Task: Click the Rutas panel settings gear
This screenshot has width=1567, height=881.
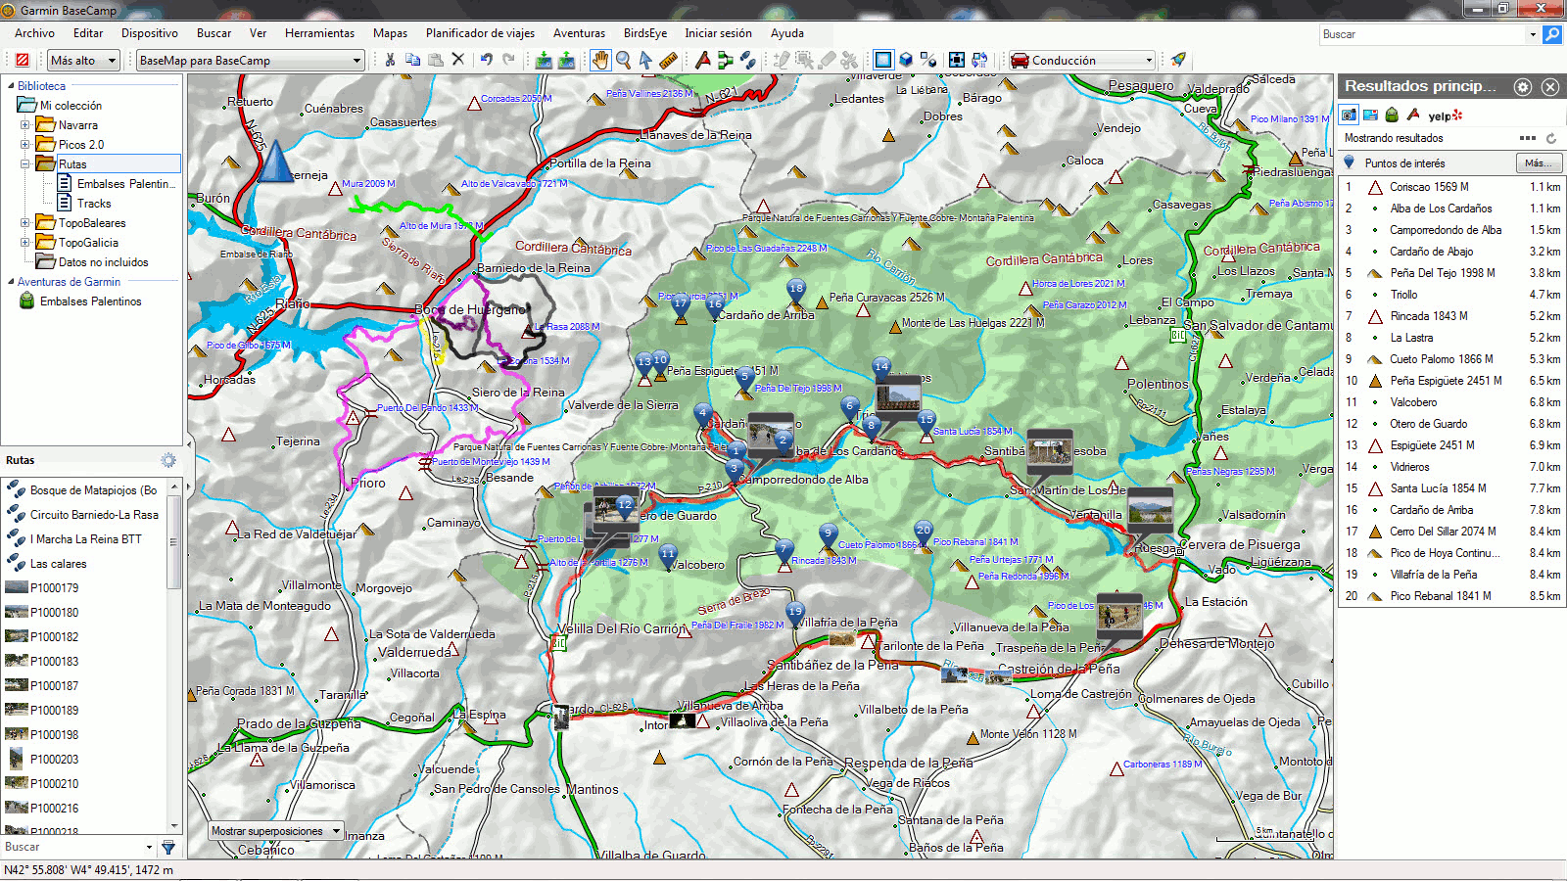Action: point(168,460)
